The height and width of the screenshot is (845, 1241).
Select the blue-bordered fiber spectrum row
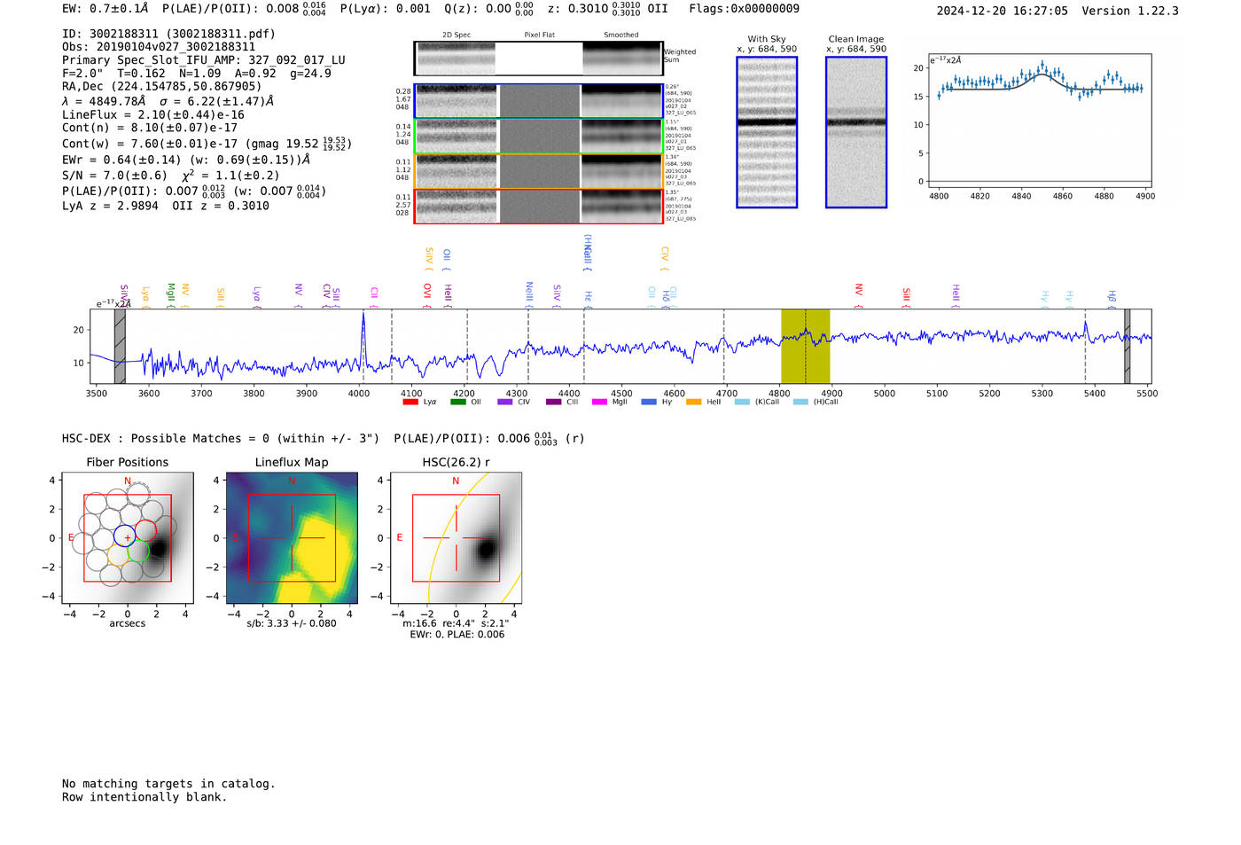[x=538, y=101]
